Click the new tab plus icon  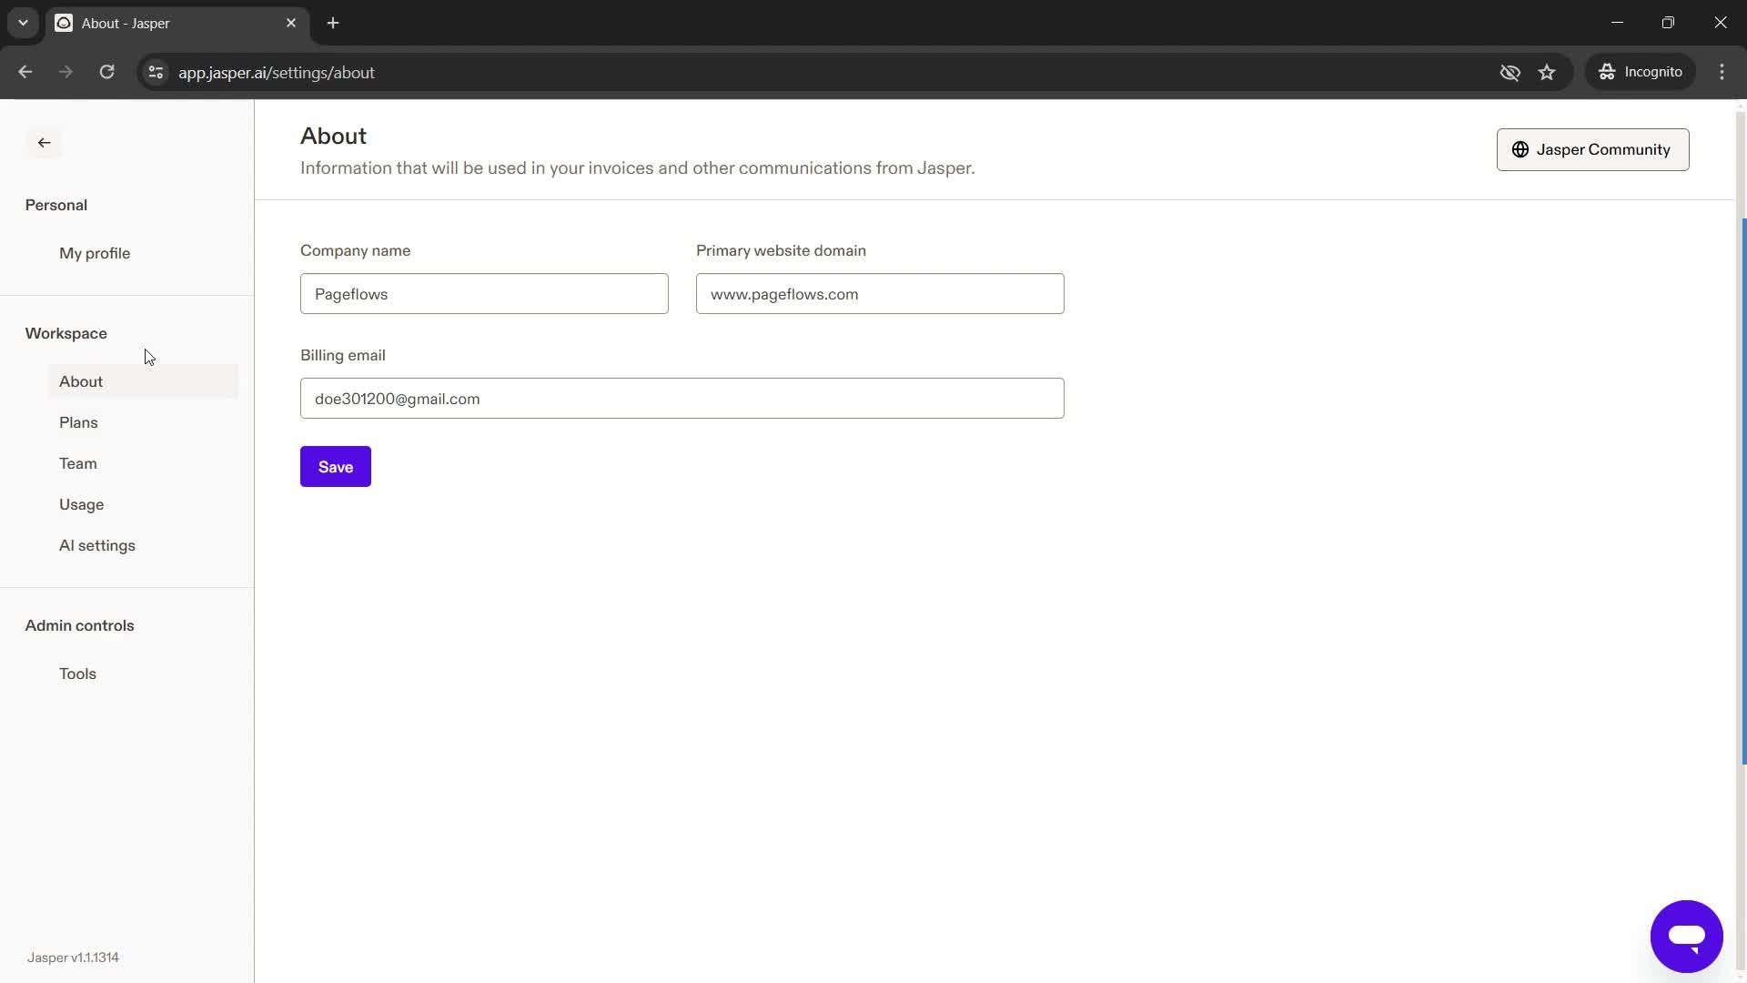click(x=332, y=23)
